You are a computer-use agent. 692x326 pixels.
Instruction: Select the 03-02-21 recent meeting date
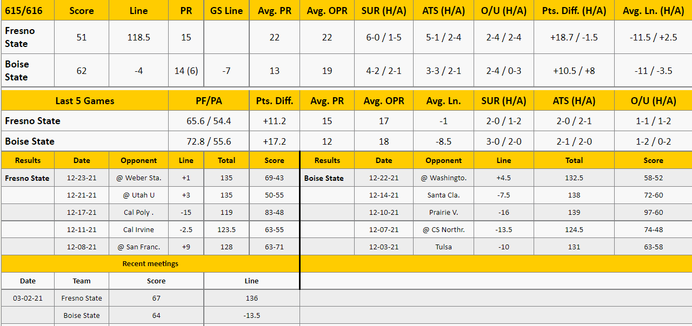[x=28, y=298]
